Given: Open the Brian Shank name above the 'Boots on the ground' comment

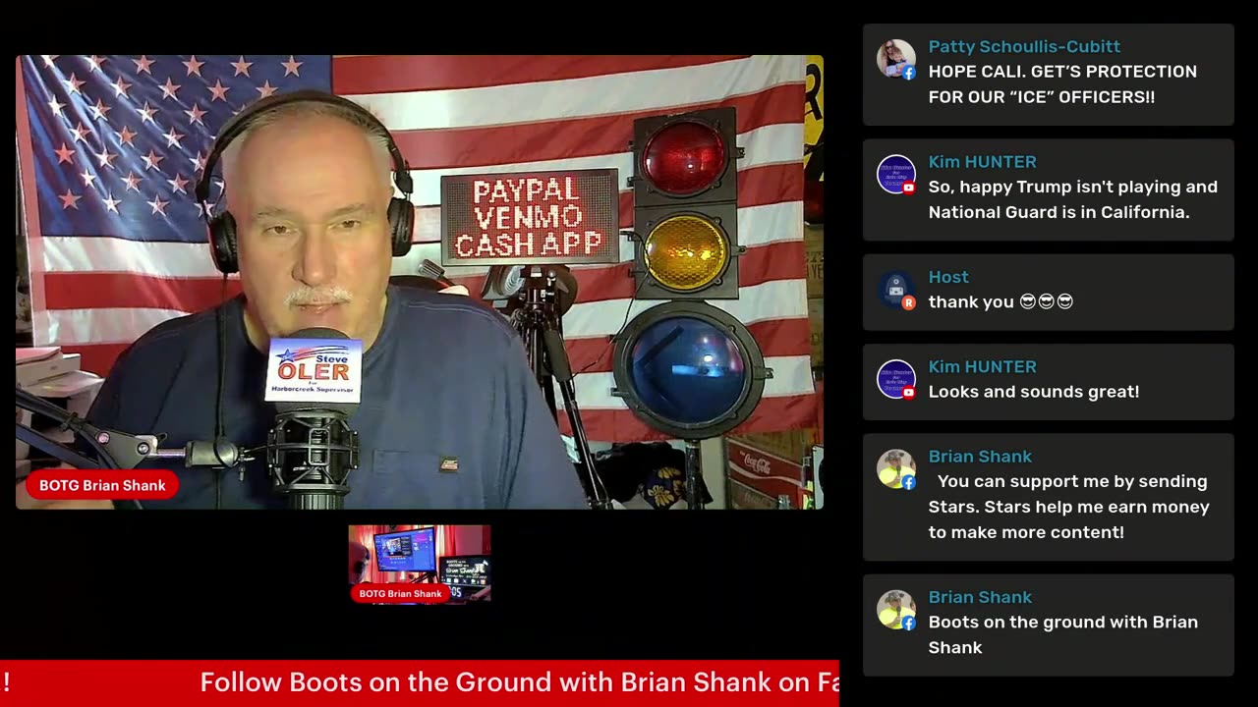Looking at the screenshot, I should coord(980,597).
